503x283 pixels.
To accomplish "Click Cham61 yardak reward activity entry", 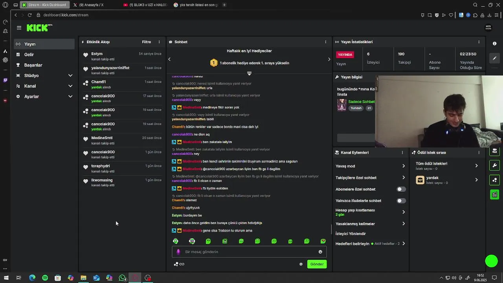I will point(122,85).
